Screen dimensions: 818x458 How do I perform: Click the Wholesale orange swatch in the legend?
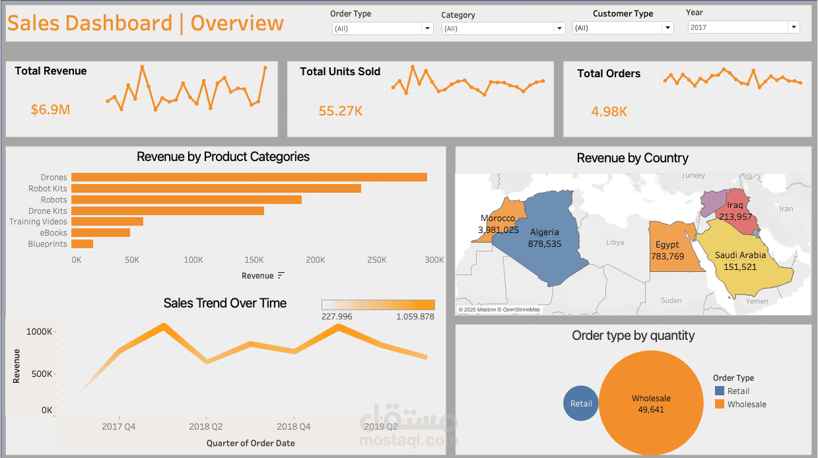pos(718,404)
